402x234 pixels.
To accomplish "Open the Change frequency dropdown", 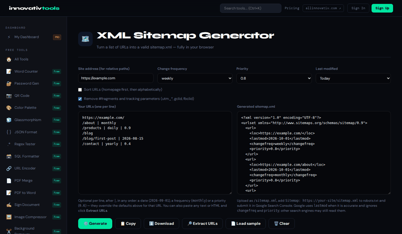I will (195, 78).
